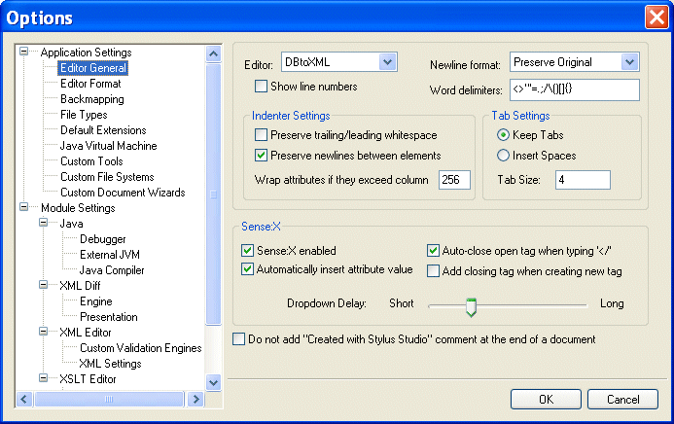Open the Newline format dropdown
The width and height of the screenshot is (674, 424).
(x=629, y=62)
